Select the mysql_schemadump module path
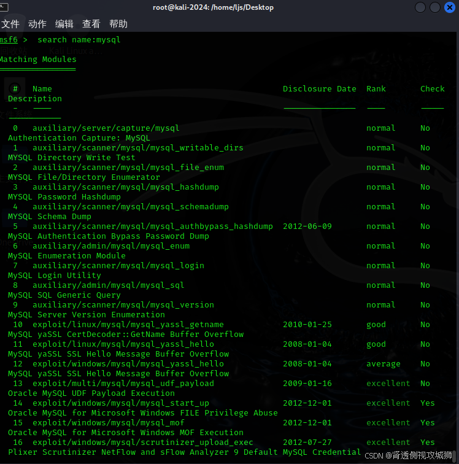 (x=131, y=207)
